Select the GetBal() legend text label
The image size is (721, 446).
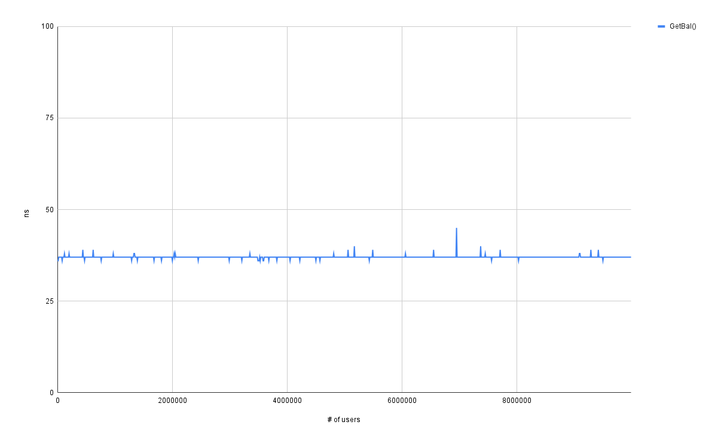(683, 26)
